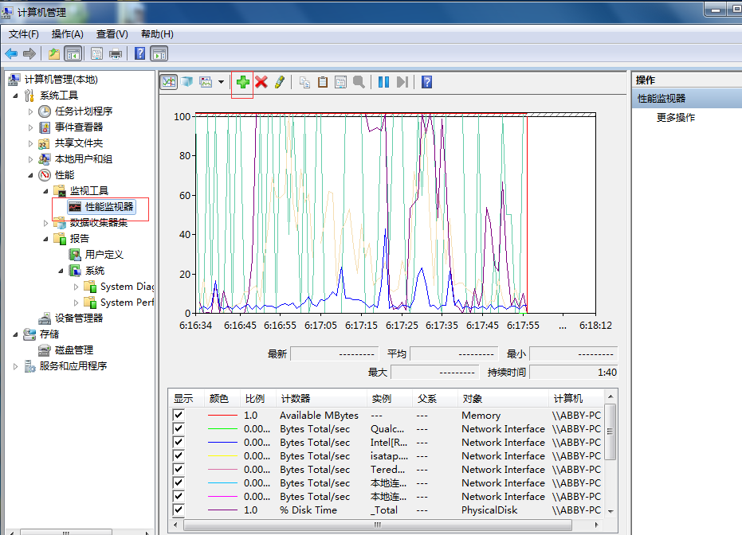Click Highlight pencil icon
This screenshot has width=742, height=535.
coord(280,82)
